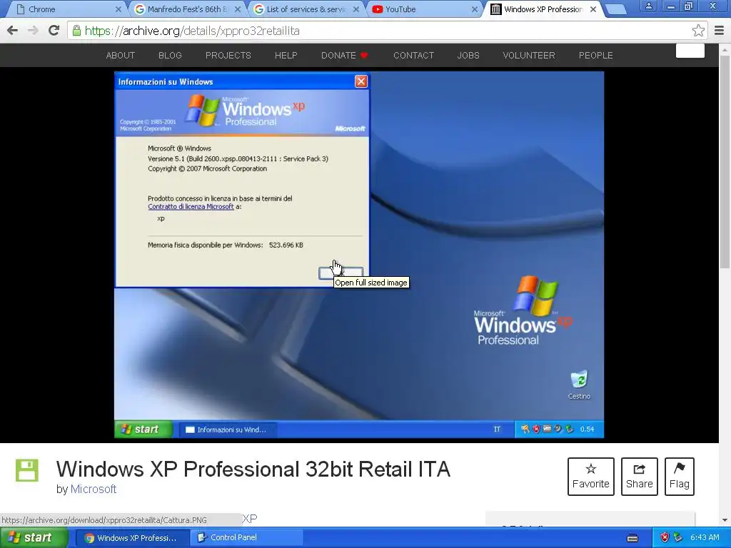Switch to the Manfredo Fest's 86th tab
This screenshot has width=731, height=548.
coord(186,9)
